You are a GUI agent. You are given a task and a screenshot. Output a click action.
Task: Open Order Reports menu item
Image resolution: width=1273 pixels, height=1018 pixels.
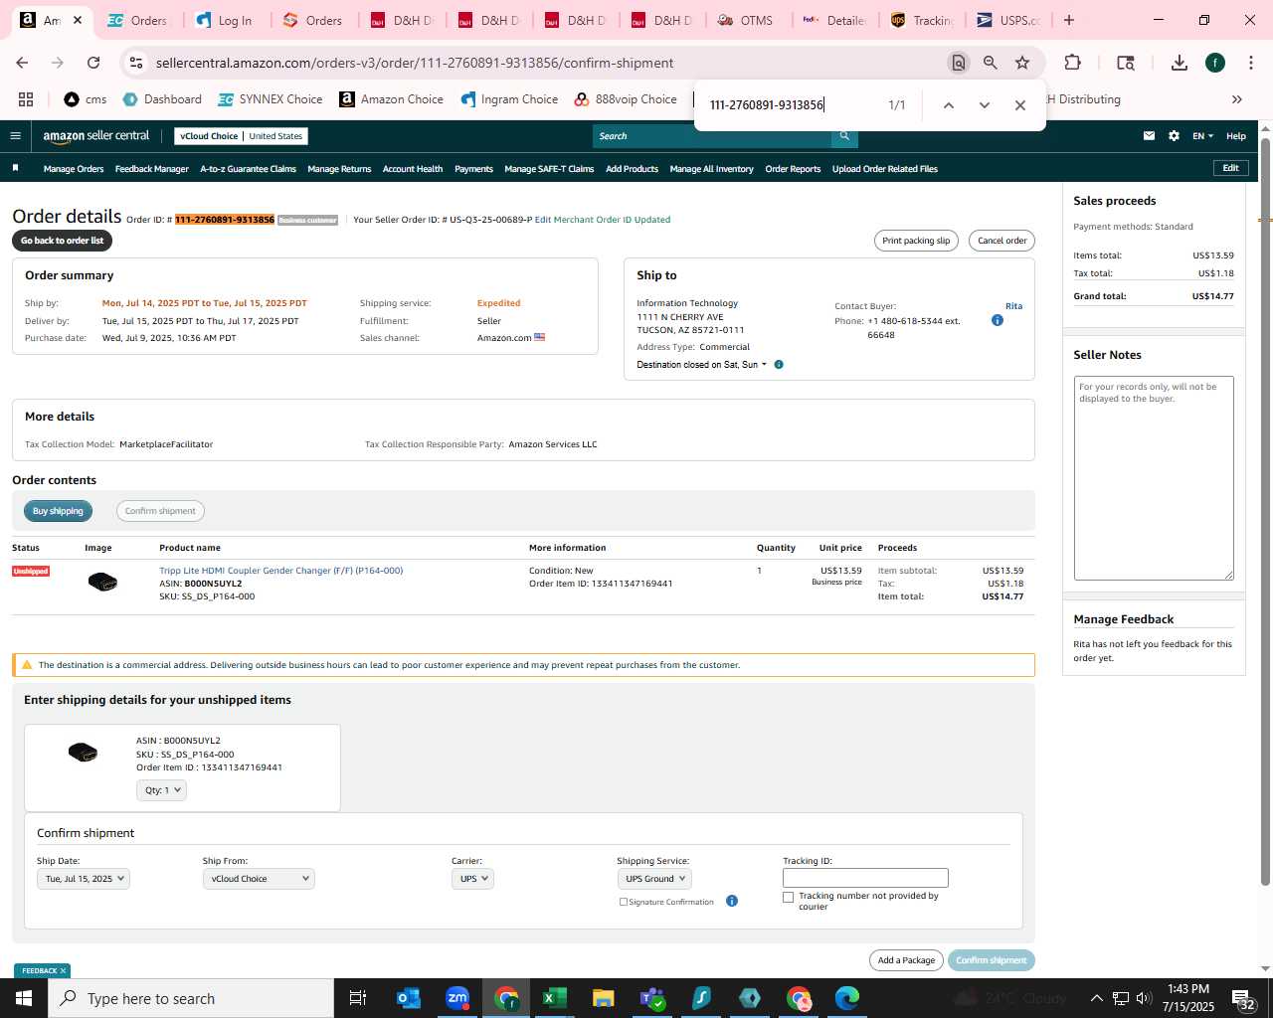click(x=793, y=169)
